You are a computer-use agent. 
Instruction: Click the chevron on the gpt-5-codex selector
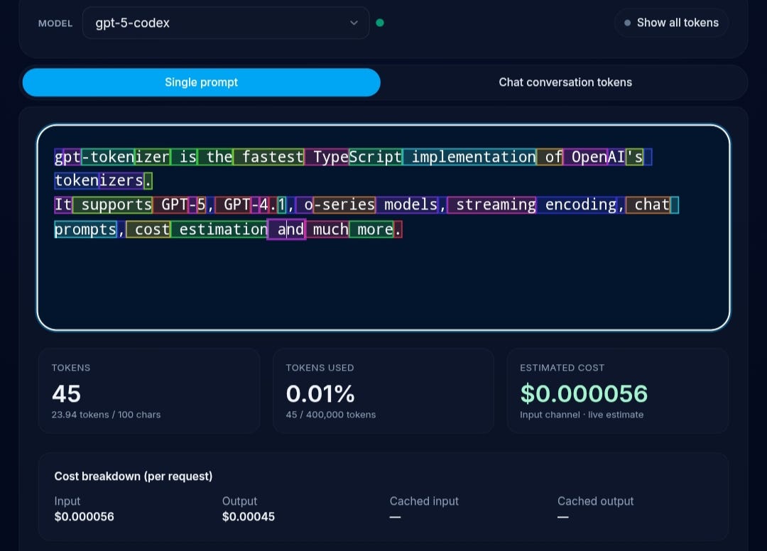pos(354,23)
